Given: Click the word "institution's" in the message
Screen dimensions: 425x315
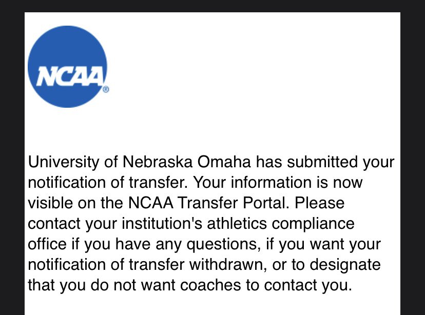Looking at the screenshot, I should (x=162, y=224).
